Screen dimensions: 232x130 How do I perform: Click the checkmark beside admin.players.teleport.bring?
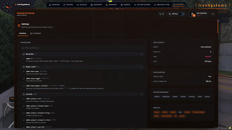(x=24, y=113)
